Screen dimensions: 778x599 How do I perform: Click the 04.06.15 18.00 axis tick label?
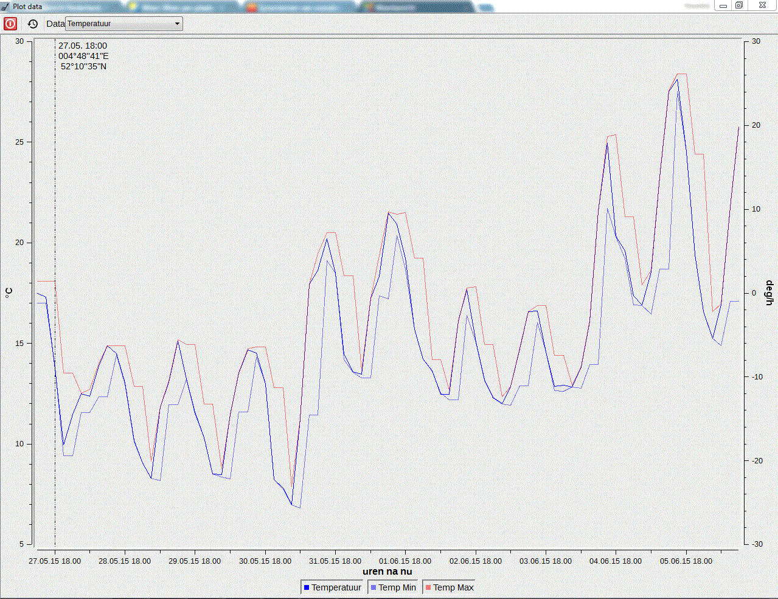[x=616, y=561]
